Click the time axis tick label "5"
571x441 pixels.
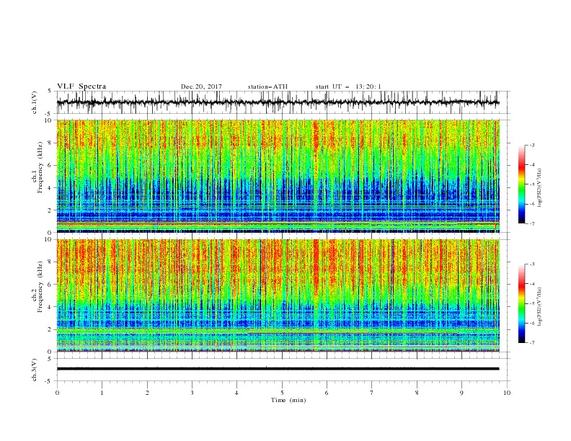click(x=282, y=393)
